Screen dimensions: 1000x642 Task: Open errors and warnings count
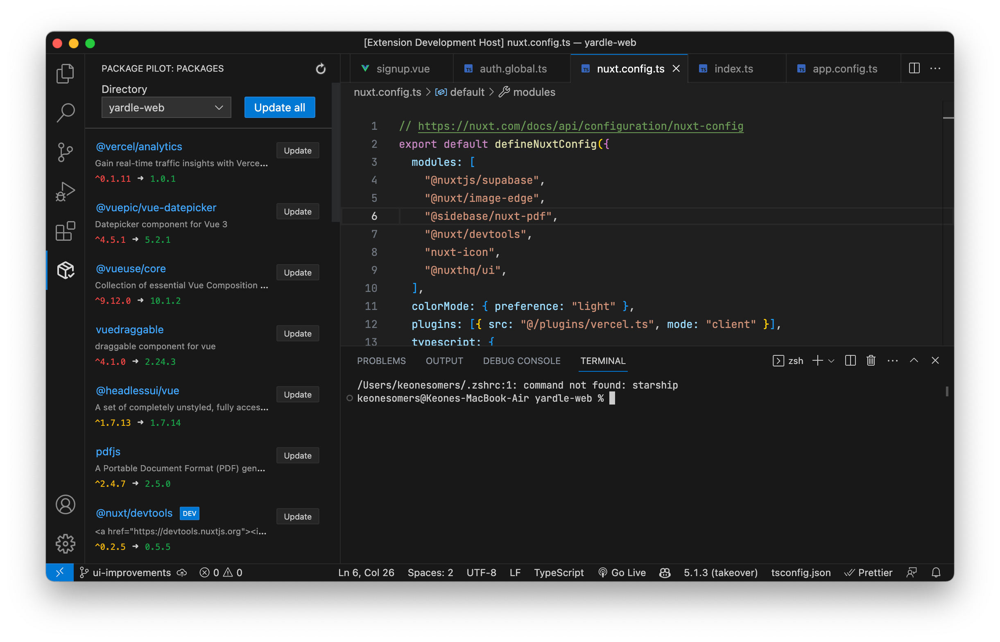point(221,573)
